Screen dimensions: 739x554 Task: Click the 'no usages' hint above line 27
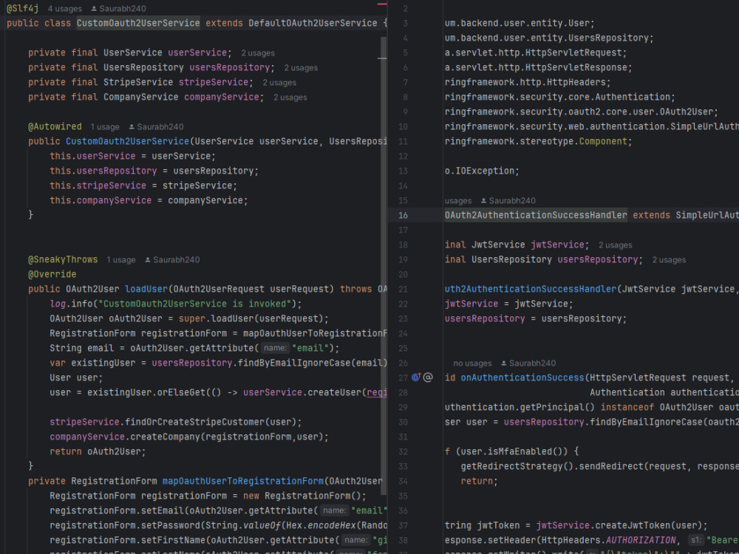[x=472, y=363]
